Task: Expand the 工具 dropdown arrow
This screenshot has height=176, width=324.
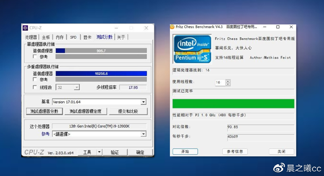Action: [99, 153]
